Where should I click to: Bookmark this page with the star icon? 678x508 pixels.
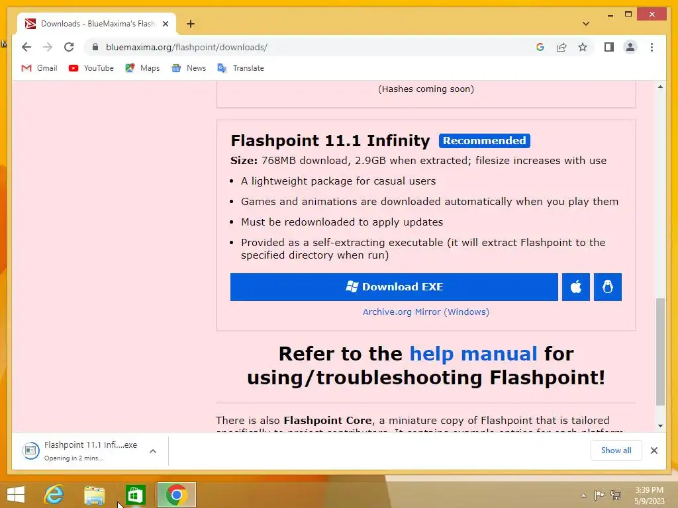click(583, 47)
